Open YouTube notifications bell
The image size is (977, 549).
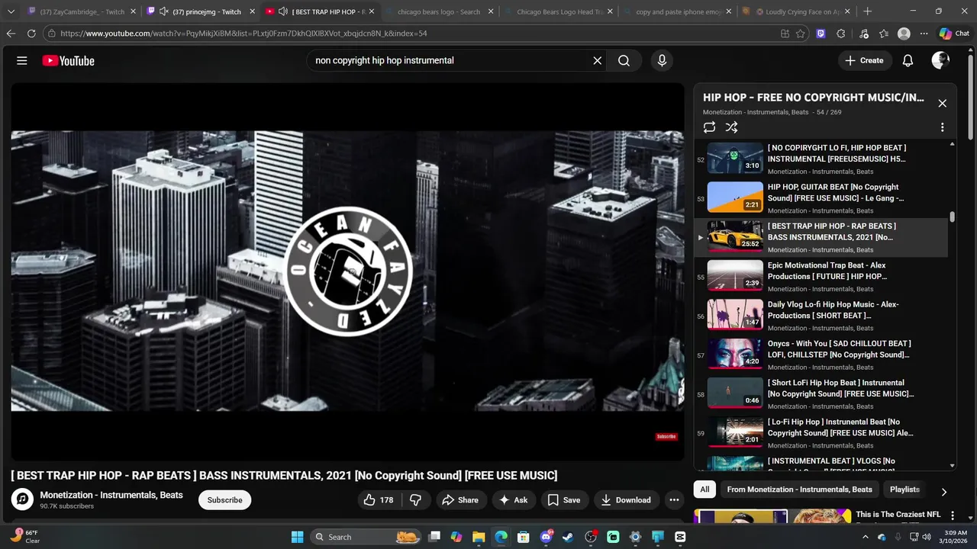[x=908, y=61]
